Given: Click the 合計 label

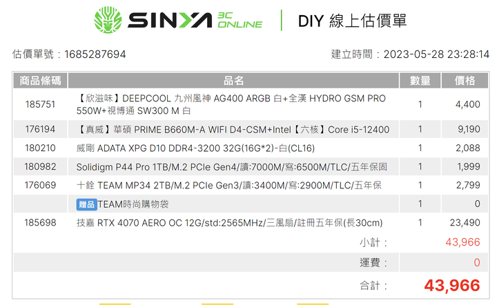Looking at the screenshot, I should click(373, 286).
